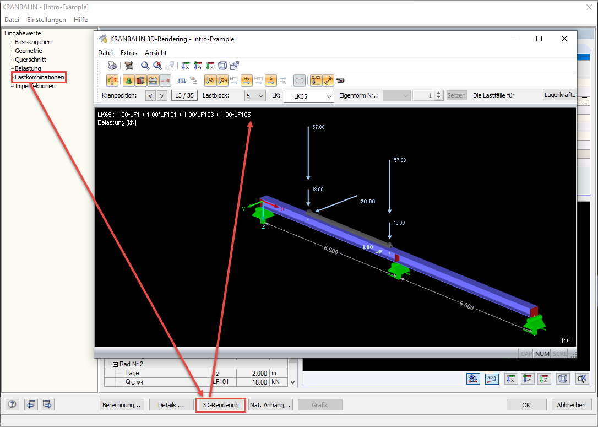The image size is (598, 427).
Task: Click the table scroll-down arrow near kN
Action: point(292,382)
